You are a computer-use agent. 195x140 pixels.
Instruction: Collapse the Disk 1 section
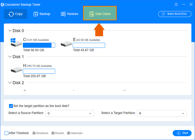click(x=10, y=57)
